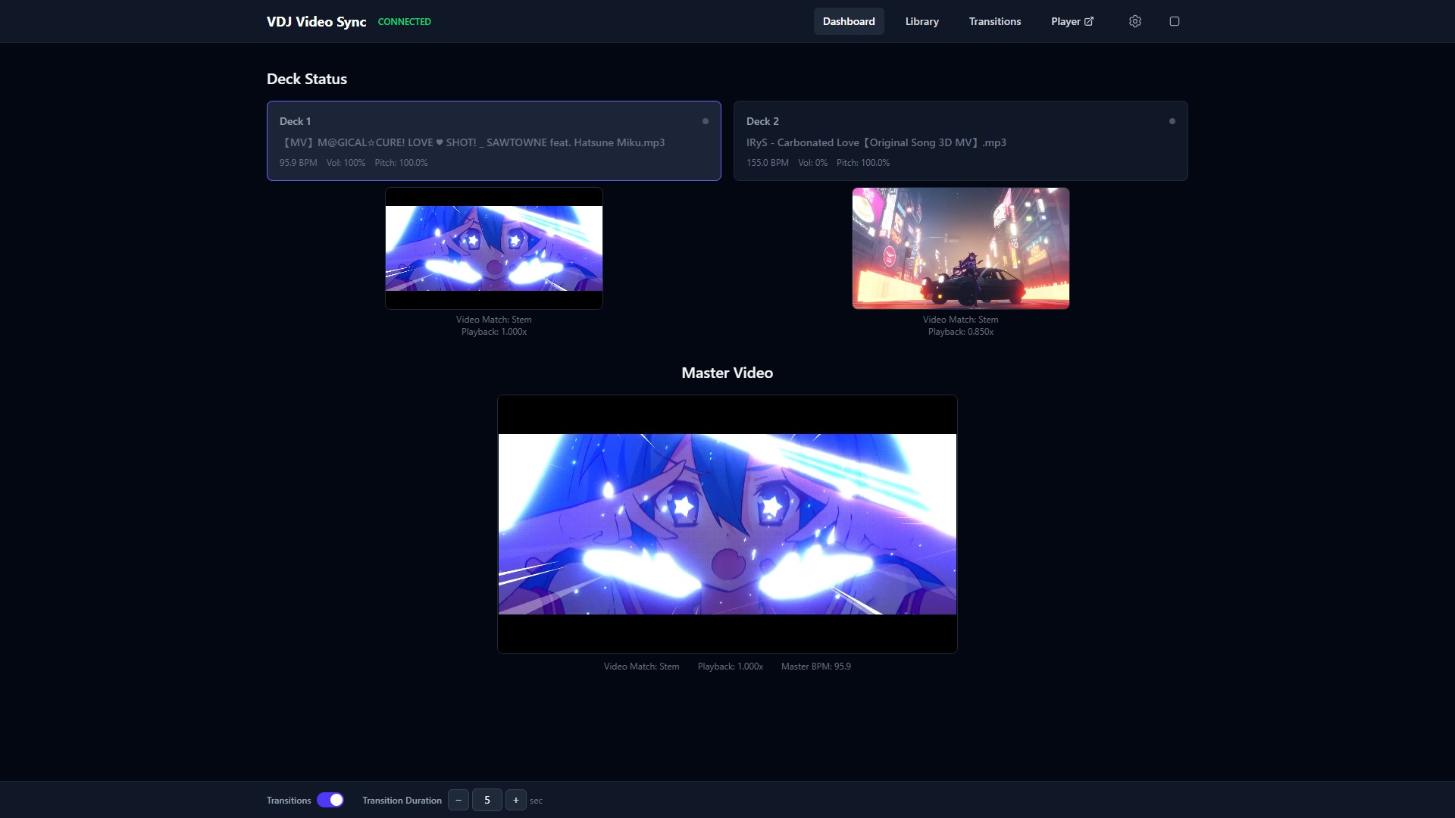
Task: Click the CONNECTED status badge
Action: click(404, 22)
